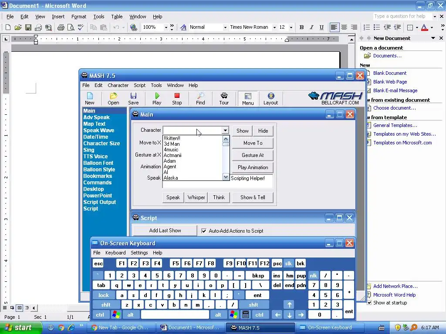446x334 pixels.
Task: Open Find in the MASH toolbar
Action: point(200,98)
